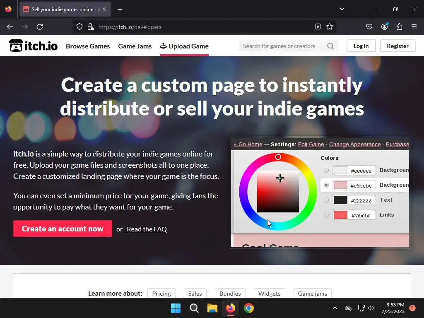The width and height of the screenshot is (424, 318).
Task: Open the Windows Start menu
Action: click(176, 308)
